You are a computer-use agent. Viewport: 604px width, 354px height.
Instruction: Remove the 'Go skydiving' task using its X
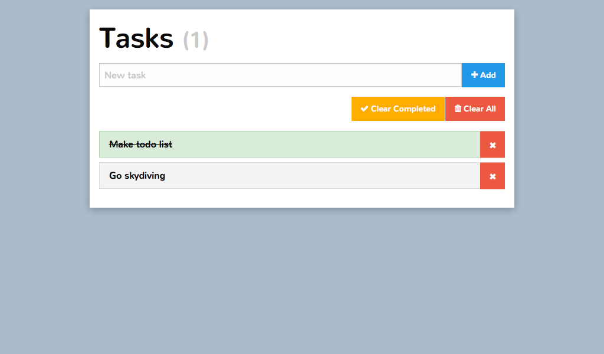tap(493, 176)
